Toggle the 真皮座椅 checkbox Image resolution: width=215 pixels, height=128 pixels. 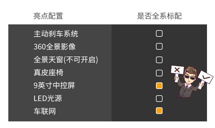point(159,73)
